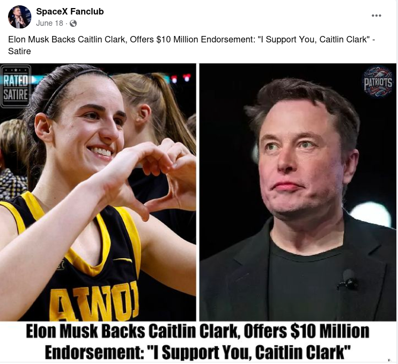Viewport: 398px width, 364px height.
Task: Click the small mark at bottom-right corner
Action: click(x=389, y=360)
